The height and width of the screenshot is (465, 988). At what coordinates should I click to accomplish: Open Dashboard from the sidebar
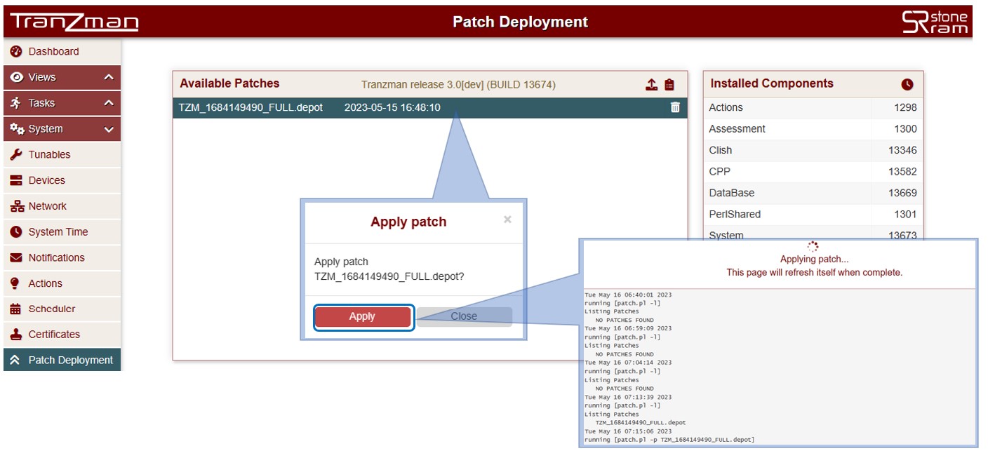coord(53,51)
